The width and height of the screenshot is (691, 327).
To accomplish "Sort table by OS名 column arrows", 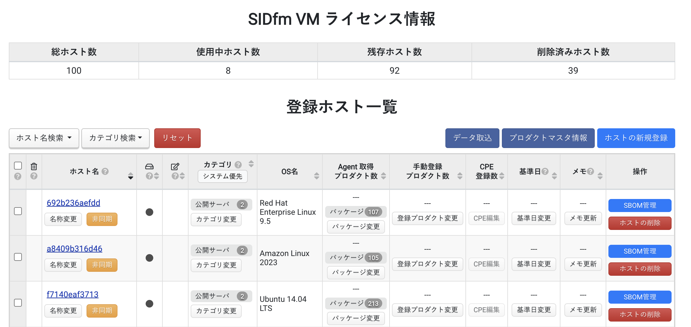I will click(317, 176).
